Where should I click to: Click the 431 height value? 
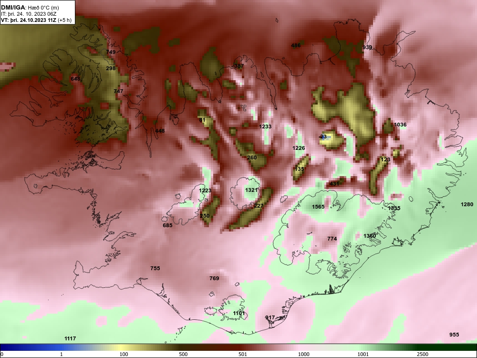click(334, 184)
